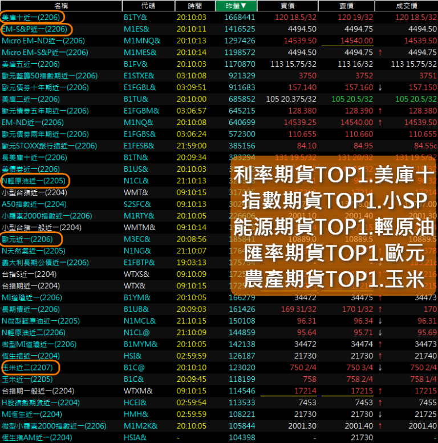The height and width of the screenshot is (443, 438).
Task: Click the 名稱 column header
Action: (x=61, y=6)
